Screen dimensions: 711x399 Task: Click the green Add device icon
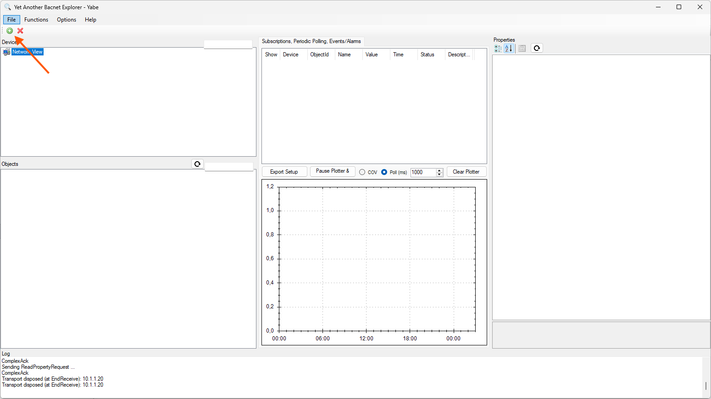click(10, 31)
